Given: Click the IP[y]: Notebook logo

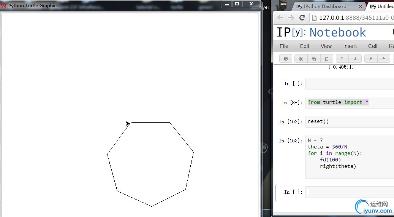Looking at the screenshot, I should [321, 32].
